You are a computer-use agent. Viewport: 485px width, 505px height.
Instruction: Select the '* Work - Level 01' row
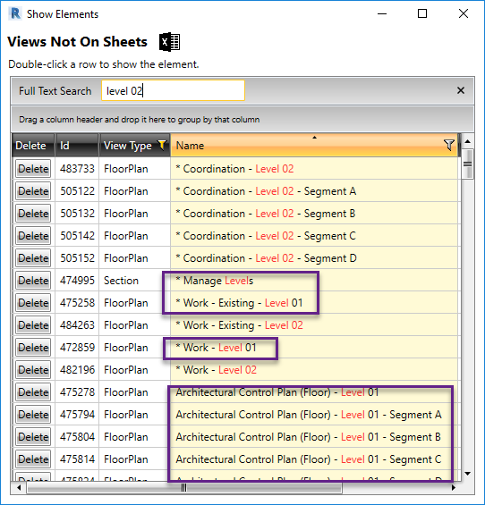click(314, 347)
